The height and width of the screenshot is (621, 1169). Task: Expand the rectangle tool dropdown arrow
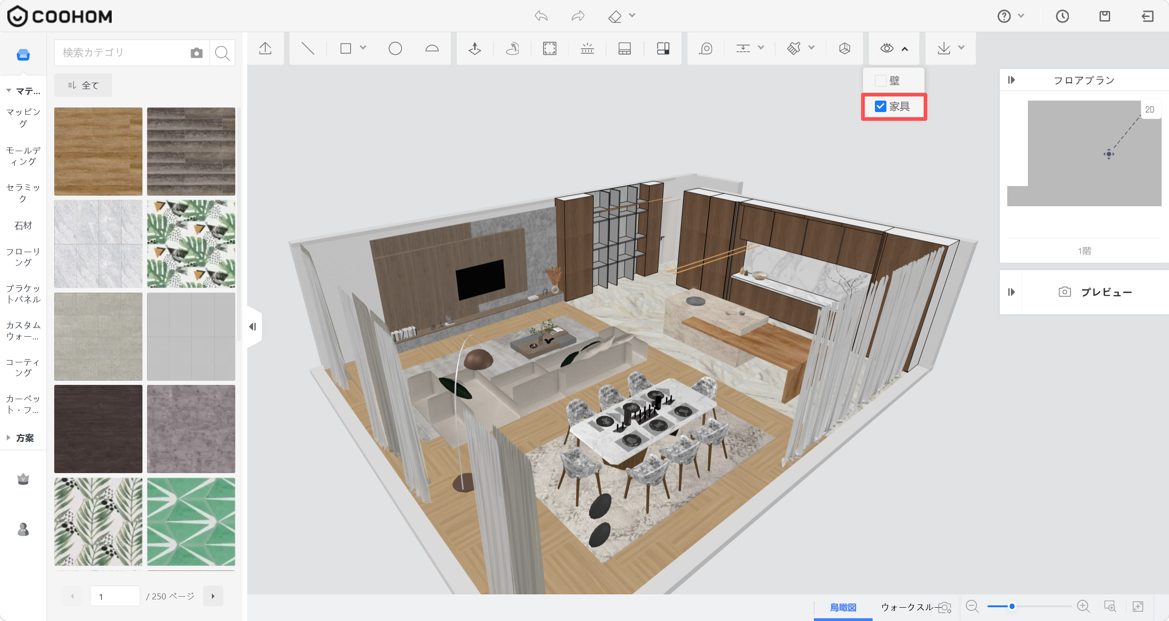pyautogui.click(x=363, y=48)
